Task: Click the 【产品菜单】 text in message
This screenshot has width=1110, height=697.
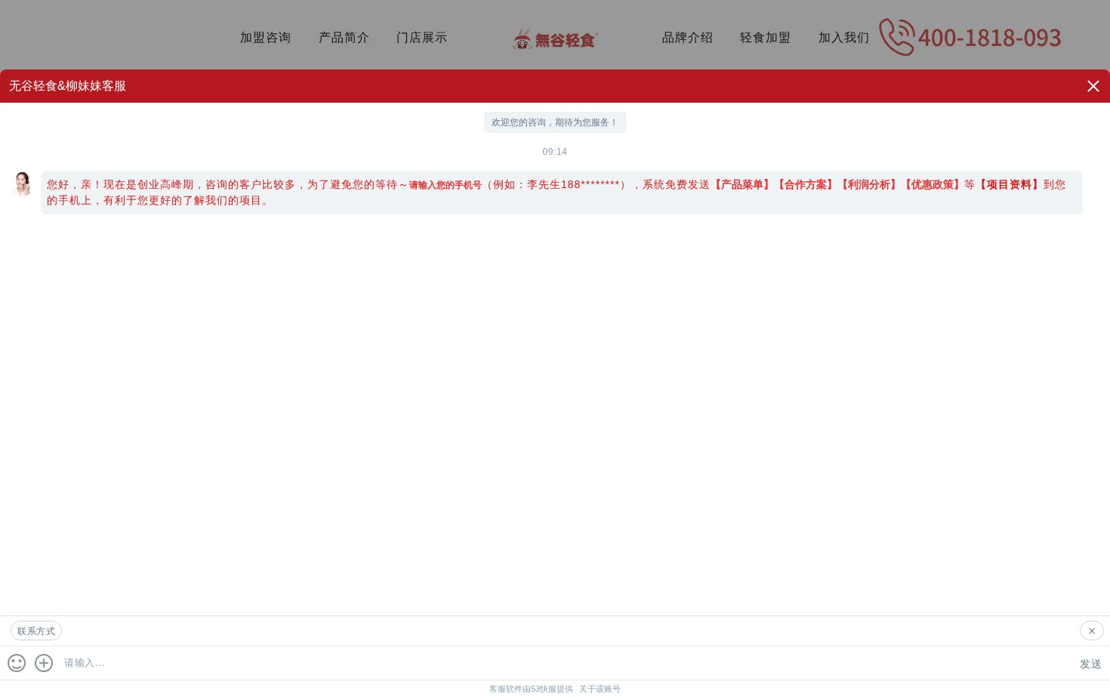Action: coord(742,184)
